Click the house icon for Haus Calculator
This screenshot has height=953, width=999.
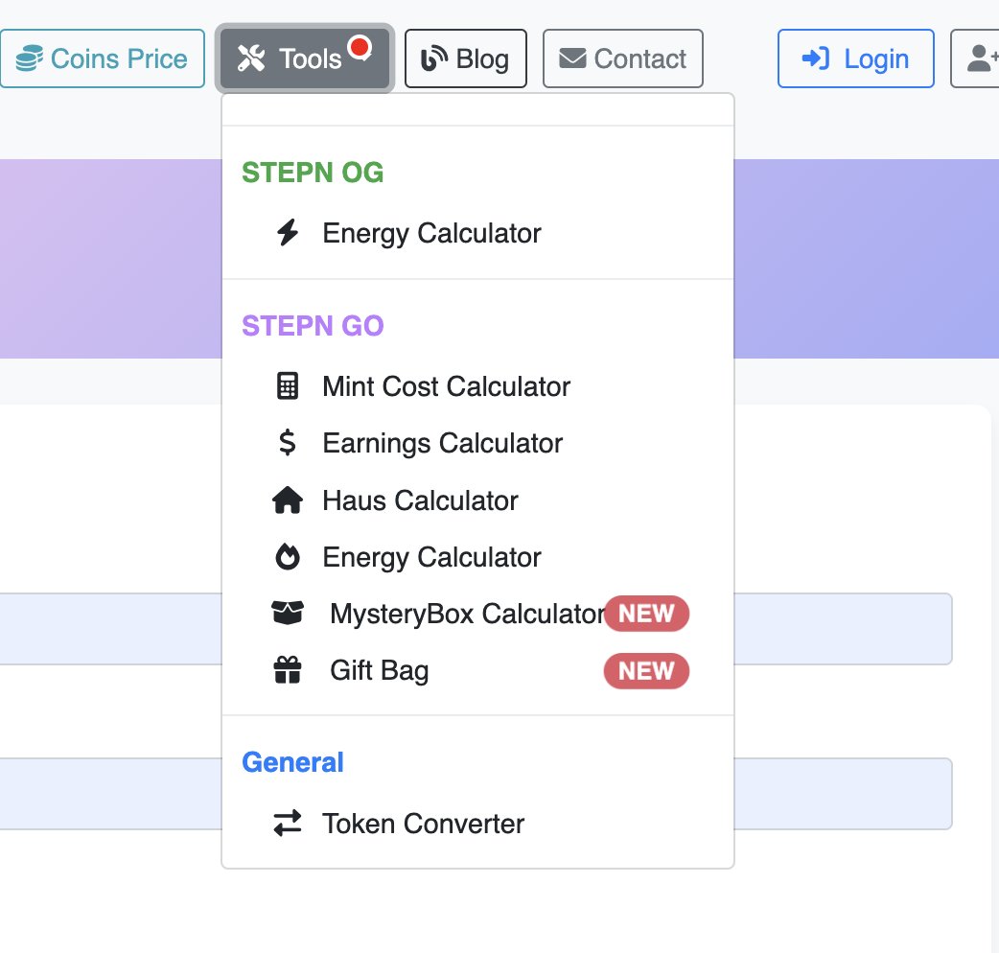287,500
